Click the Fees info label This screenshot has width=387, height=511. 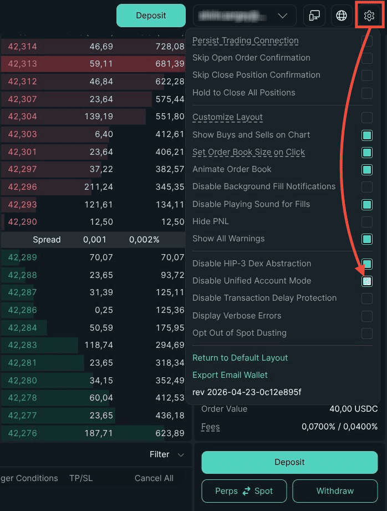(x=211, y=427)
